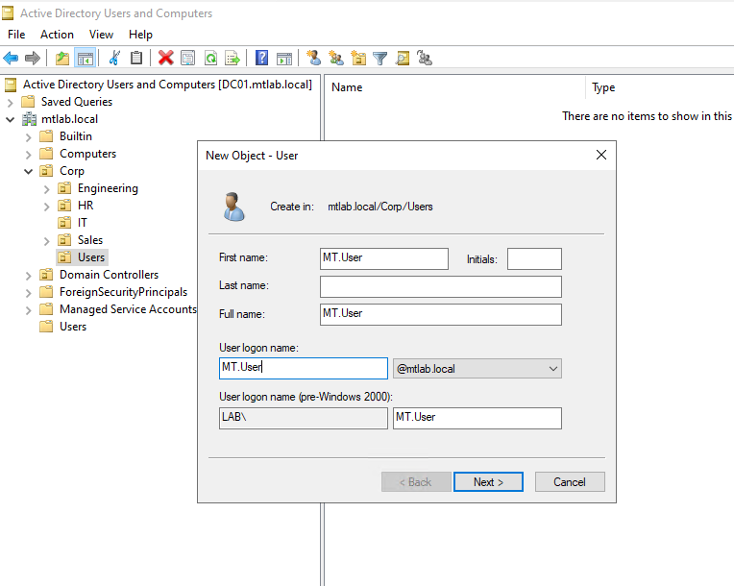Click the app icon in title bar
This screenshot has width=734, height=586.
8,13
